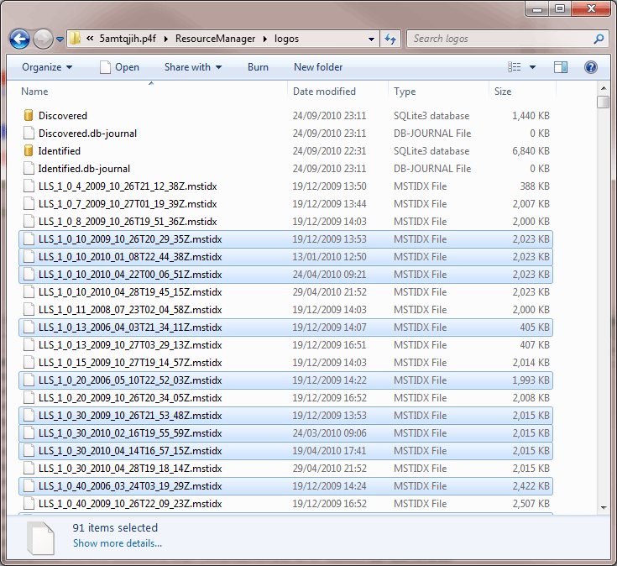
Task: Click the 6,840 KB size of Identified
Action: [x=531, y=151]
